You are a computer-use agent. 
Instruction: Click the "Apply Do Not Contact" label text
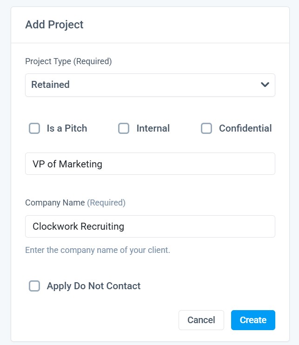pyautogui.click(x=93, y=286)
